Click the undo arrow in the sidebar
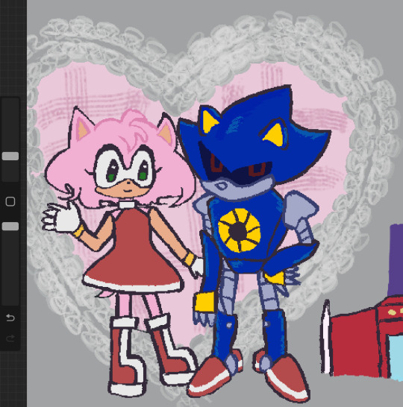The width and height of the screenshot is (403, 407). [x=10, y=318]
